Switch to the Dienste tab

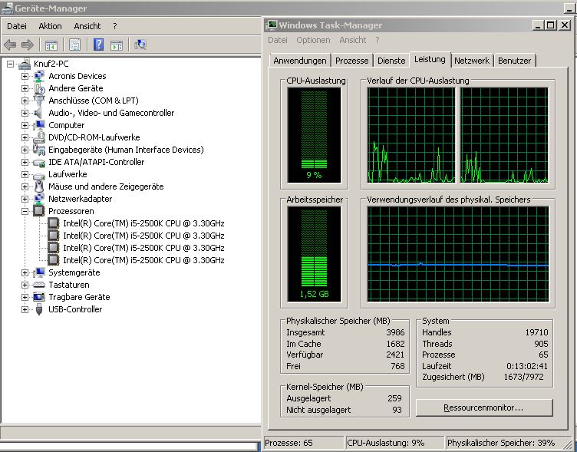pos(391,61)
